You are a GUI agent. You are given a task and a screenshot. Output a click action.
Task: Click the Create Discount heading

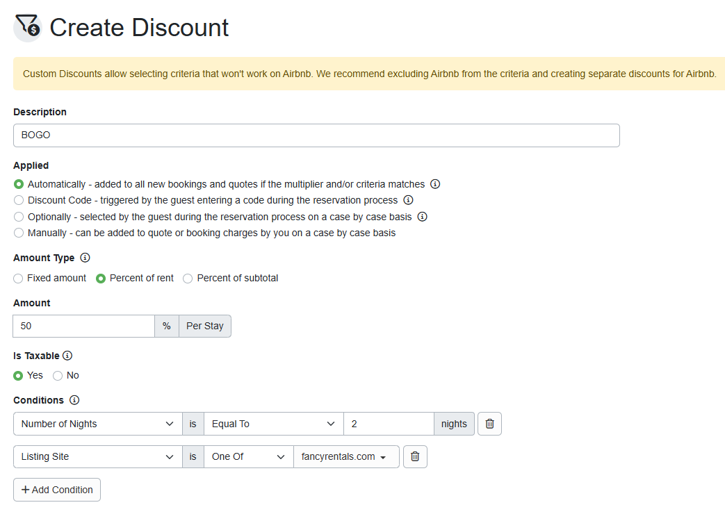tap(139, 27)
